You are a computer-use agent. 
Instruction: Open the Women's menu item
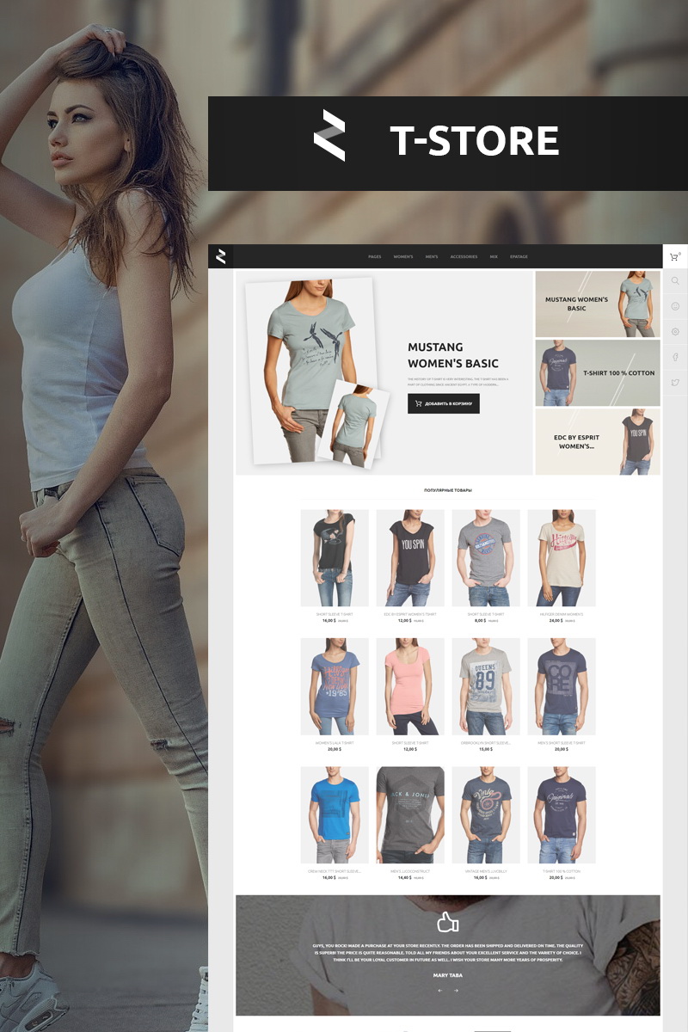click(x=403, y=257)
